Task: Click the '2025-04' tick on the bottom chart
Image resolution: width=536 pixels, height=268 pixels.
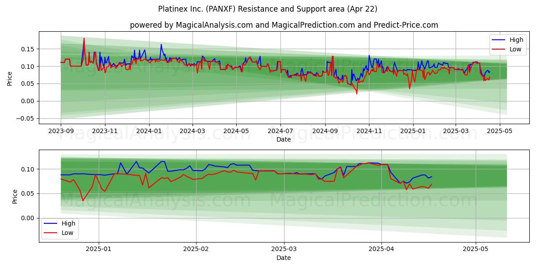Action: (x=381, y=249)
